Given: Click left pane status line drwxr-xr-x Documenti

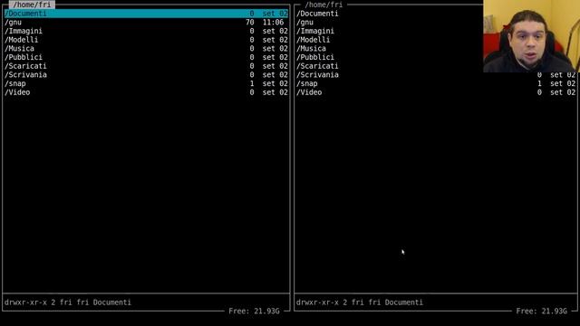Looking at the screenshot, I should pyautogui.click(x=68, y=302).
